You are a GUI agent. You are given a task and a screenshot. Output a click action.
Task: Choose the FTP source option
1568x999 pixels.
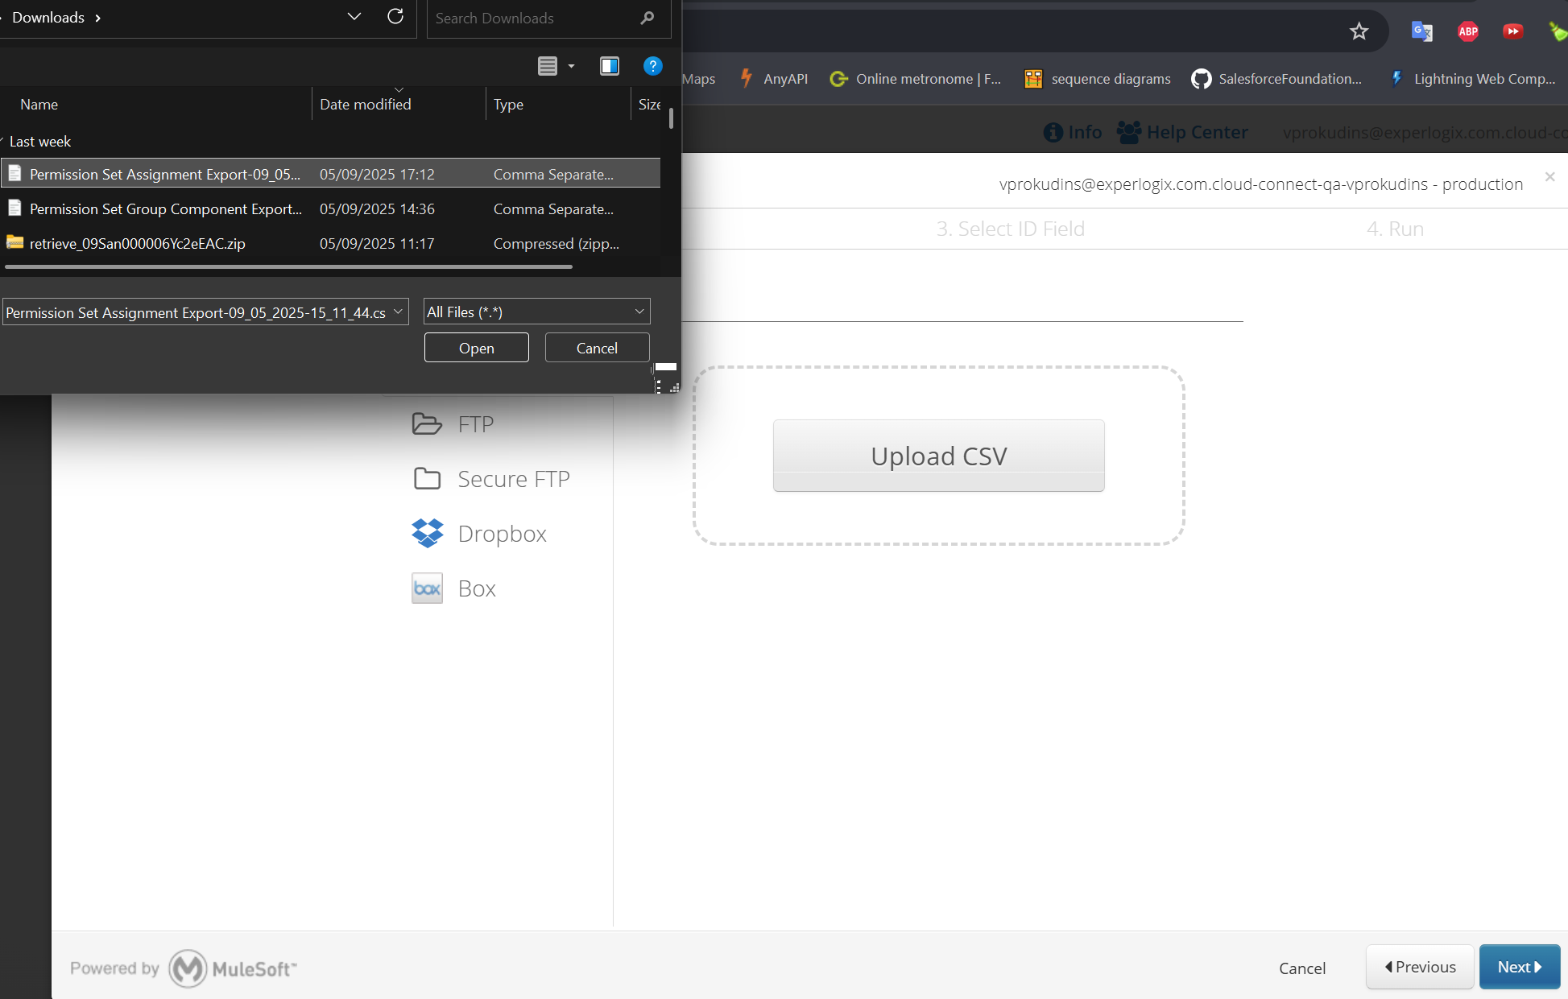(x=453, y=424)
